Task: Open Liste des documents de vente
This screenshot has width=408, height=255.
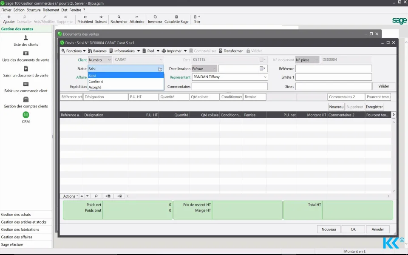Action: tap(26, 57)
